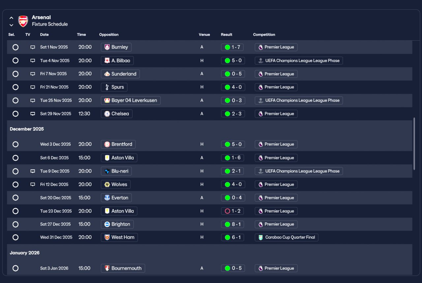The image size is (422, 283).
Task: Click the up chevron next to Arsenal
Action: click(x=11, y=18)
